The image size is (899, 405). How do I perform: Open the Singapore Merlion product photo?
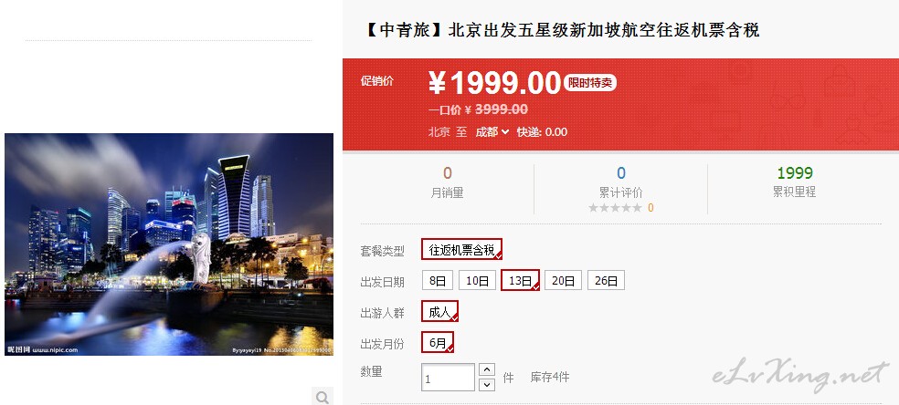point(169,244)
